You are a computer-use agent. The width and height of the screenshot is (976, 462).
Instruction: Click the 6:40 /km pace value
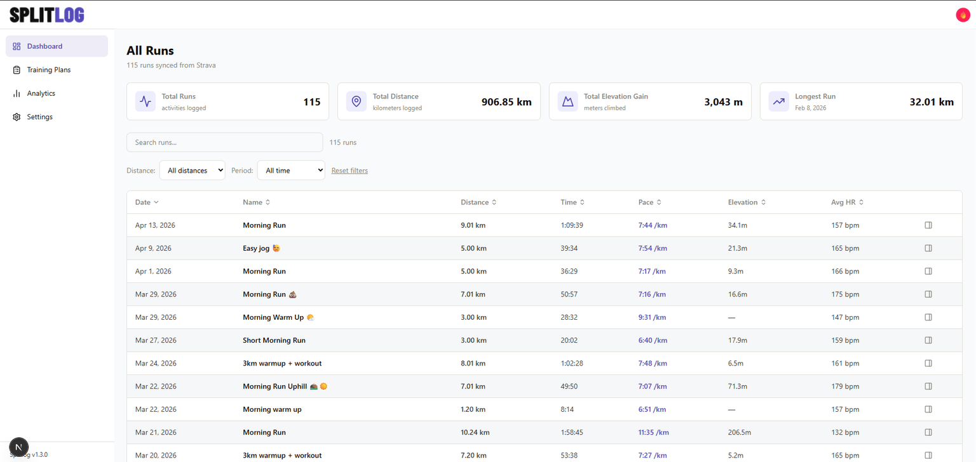[653, 340]
